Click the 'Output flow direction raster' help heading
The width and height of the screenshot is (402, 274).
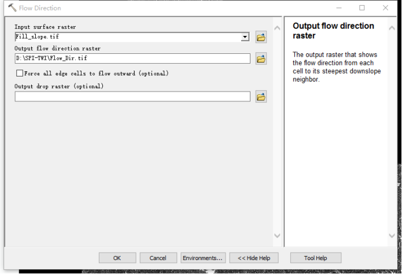(x=333, y=31)
